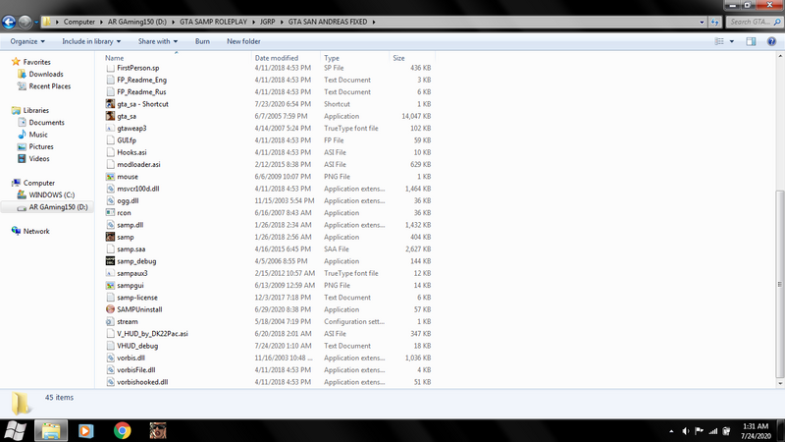Select the sampaux3 font file icon
This screenshot has height=442, width=785.
point(110,274)
